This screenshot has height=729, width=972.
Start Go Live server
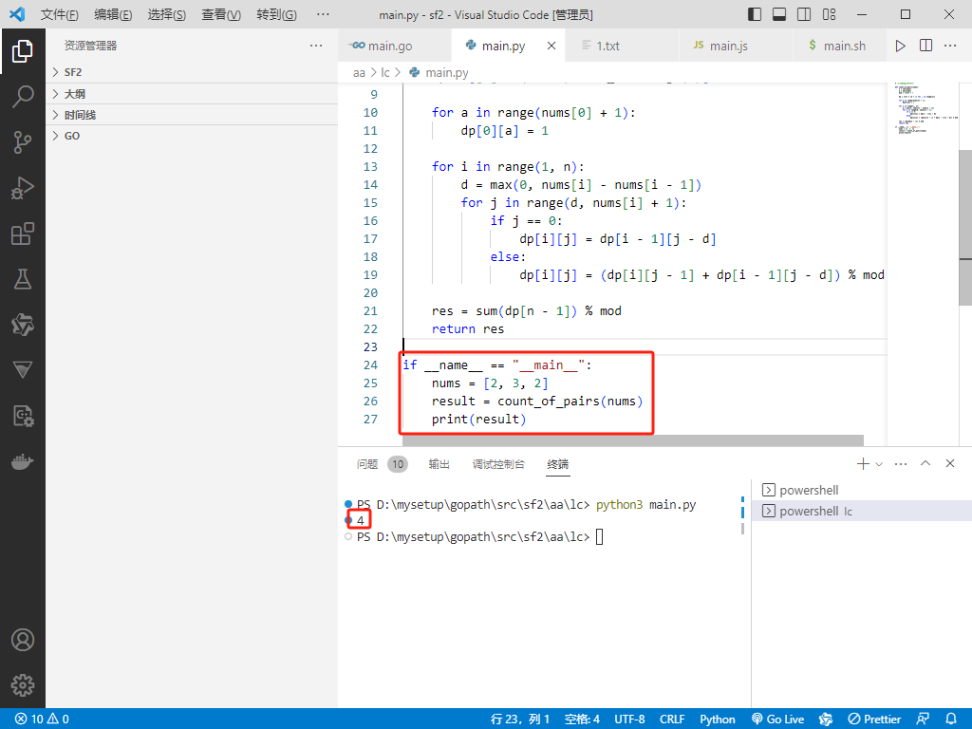pos(778,720)
